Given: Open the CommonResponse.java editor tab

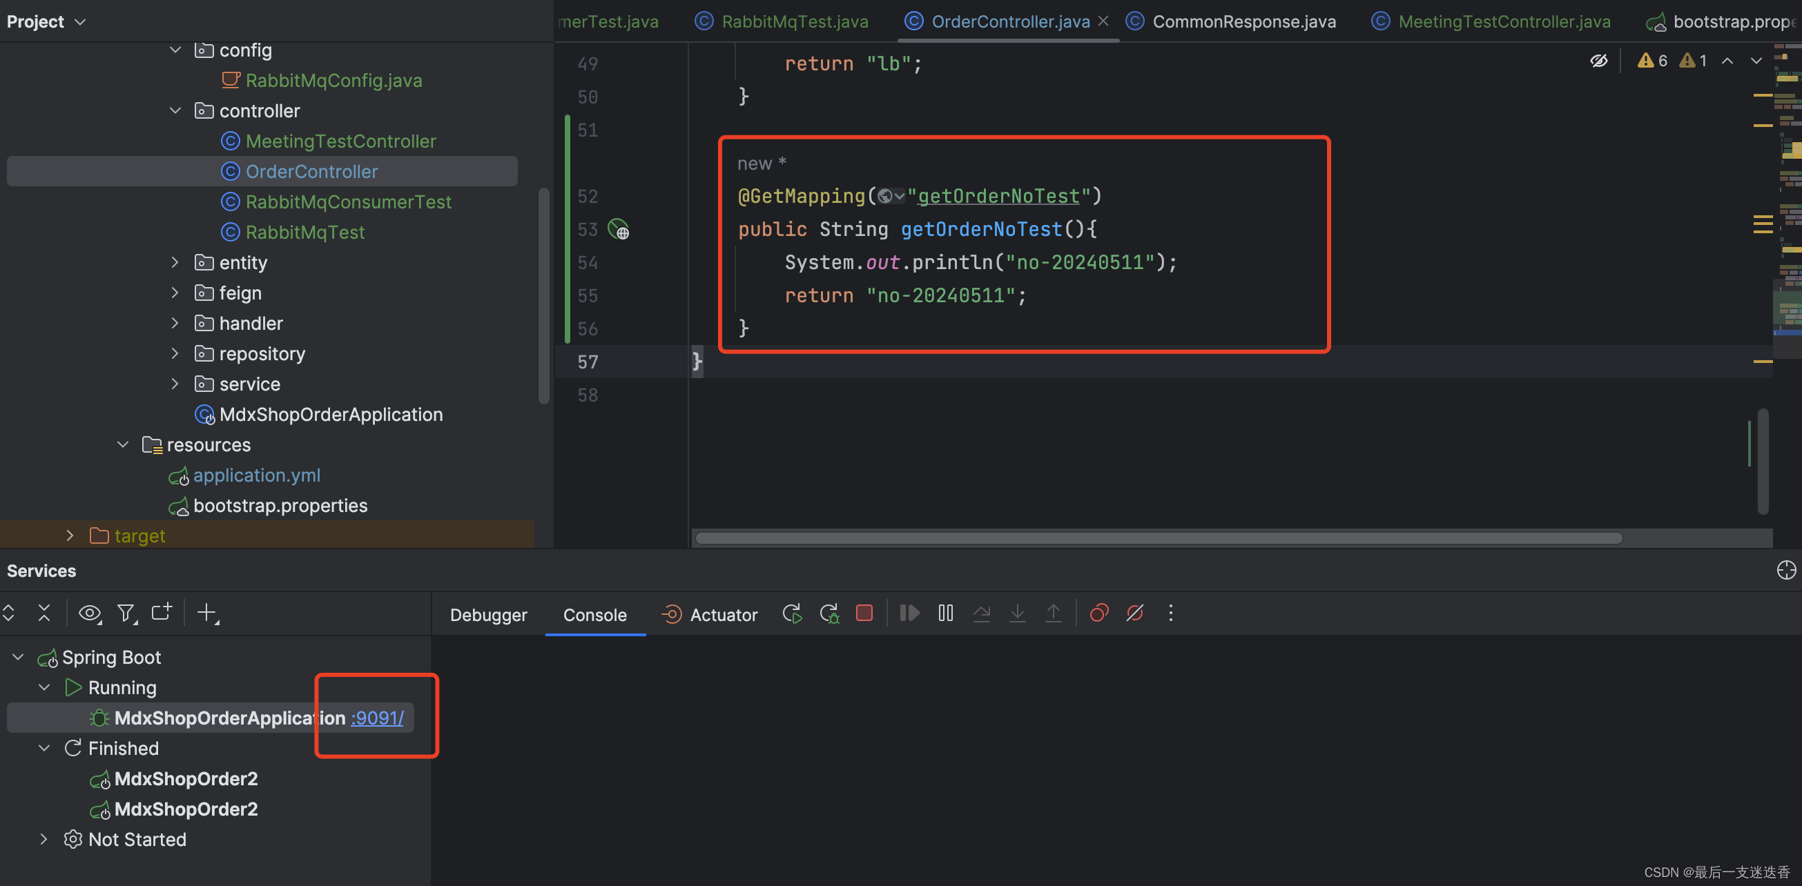Looking at the screenshot, I should (1243, 21).
